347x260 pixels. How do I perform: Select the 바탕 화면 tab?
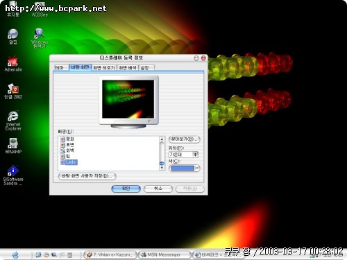(x=80, y=67)
